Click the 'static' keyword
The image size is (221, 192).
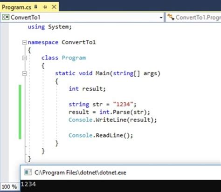[65, 73]
